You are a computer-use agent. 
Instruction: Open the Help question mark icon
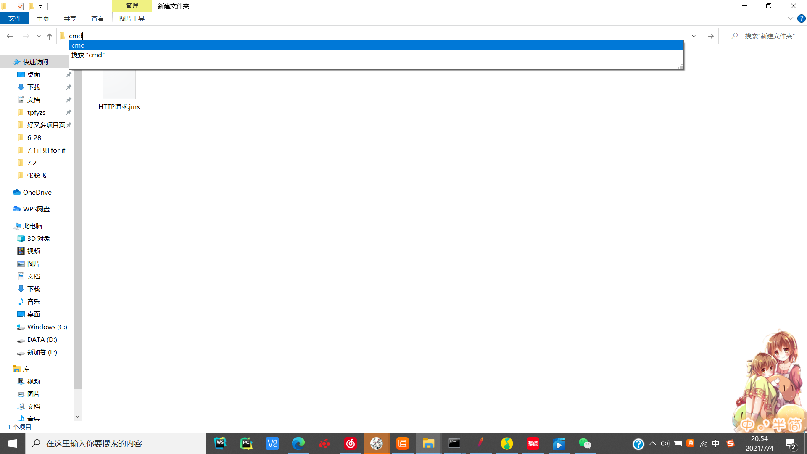click(801, 18)
